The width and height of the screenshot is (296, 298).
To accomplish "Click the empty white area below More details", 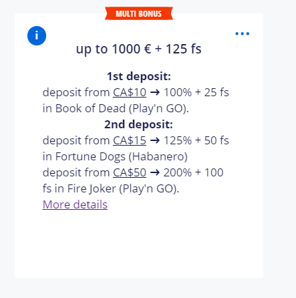I will click(139, 244).
